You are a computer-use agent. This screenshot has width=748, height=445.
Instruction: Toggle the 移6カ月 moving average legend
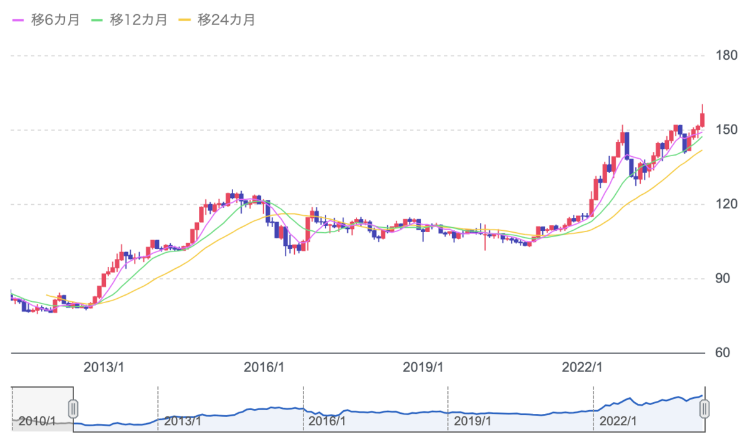[x=46, y=19]
